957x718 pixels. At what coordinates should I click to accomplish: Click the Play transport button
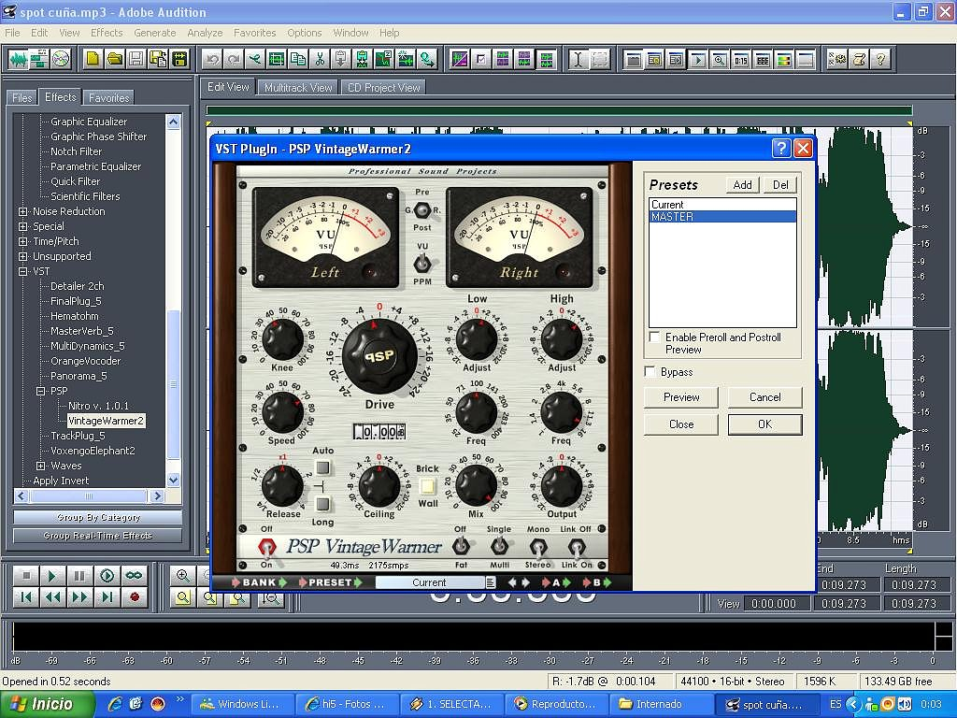53,576
